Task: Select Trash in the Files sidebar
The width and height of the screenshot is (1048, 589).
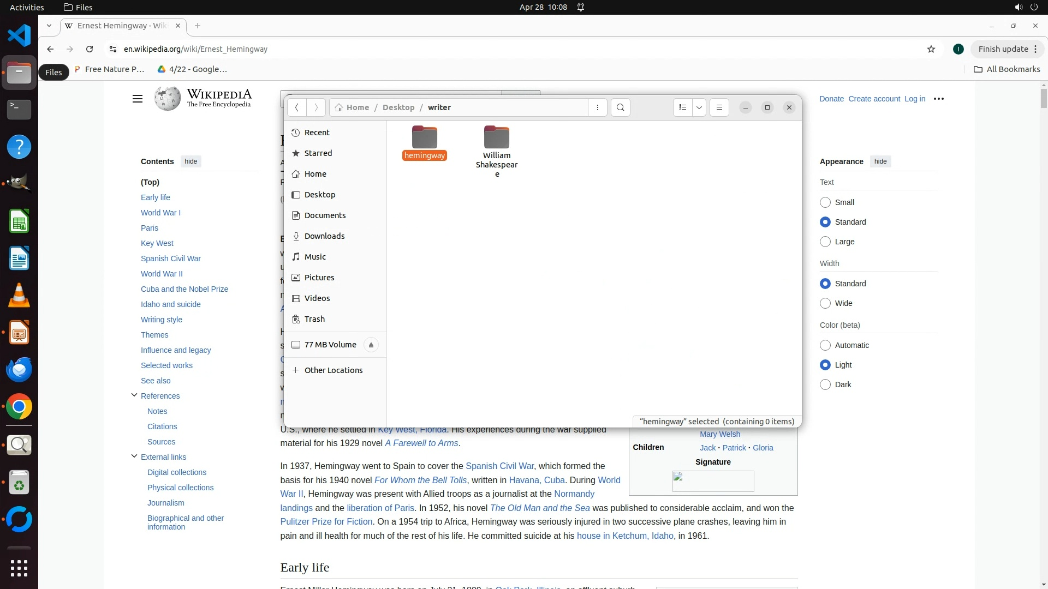Action: (x=314, y=319)
